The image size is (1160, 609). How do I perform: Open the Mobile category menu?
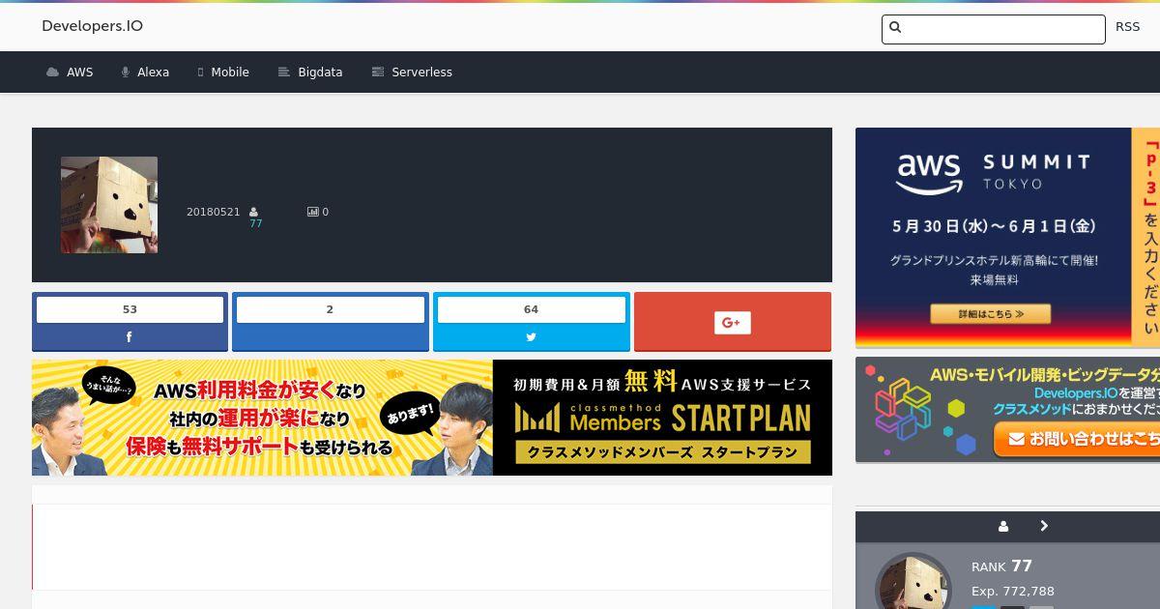click(x=223, y=72)
